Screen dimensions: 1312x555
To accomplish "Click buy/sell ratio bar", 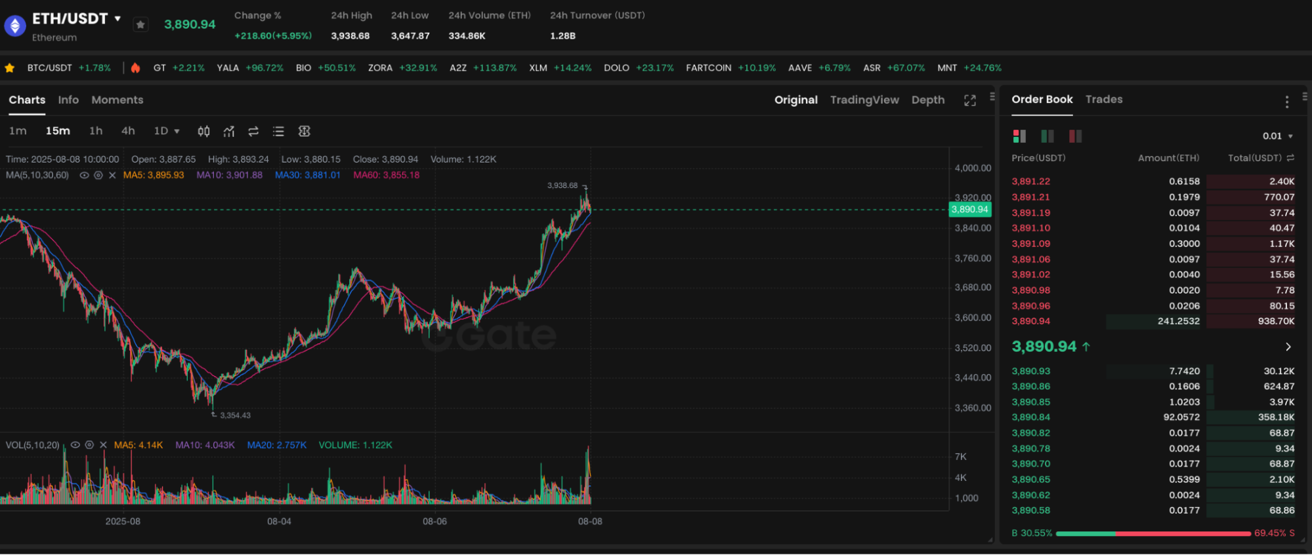I will (1153, 533).
